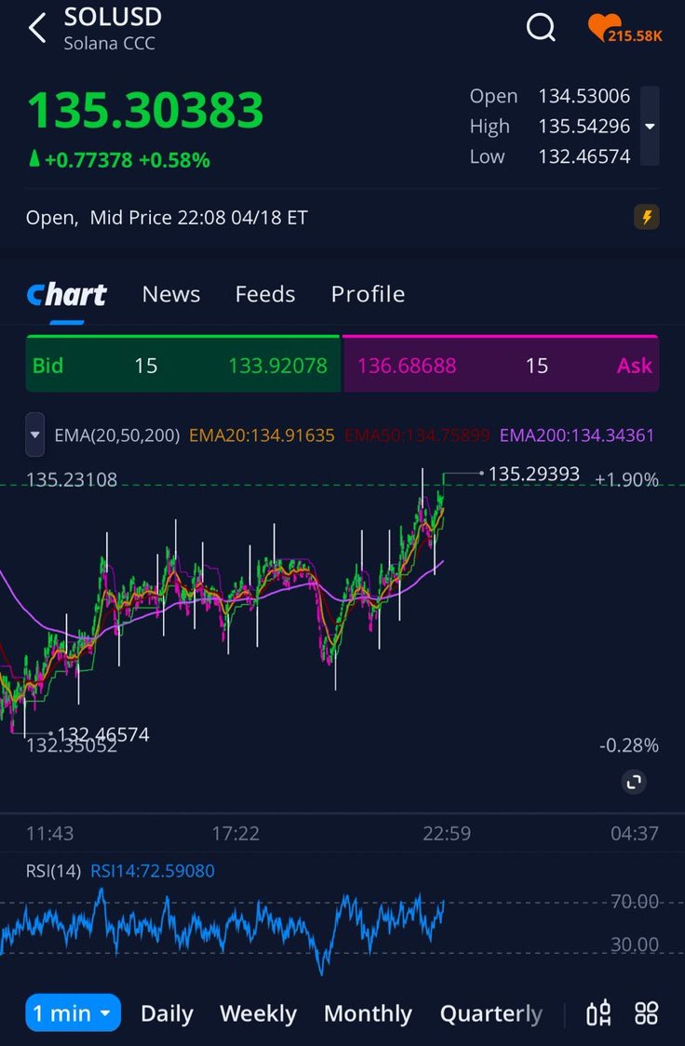Tap the 132.46574 chart low marker

[x=103, y=734]
